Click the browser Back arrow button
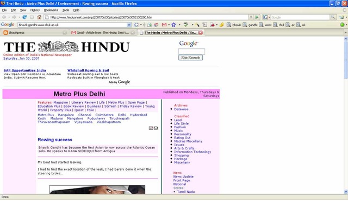This screenshot has height=201, width=348. click(4, 17)
